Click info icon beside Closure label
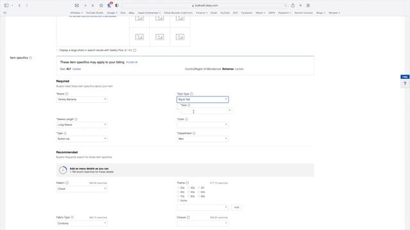410x230 pixels. (188, 217)
